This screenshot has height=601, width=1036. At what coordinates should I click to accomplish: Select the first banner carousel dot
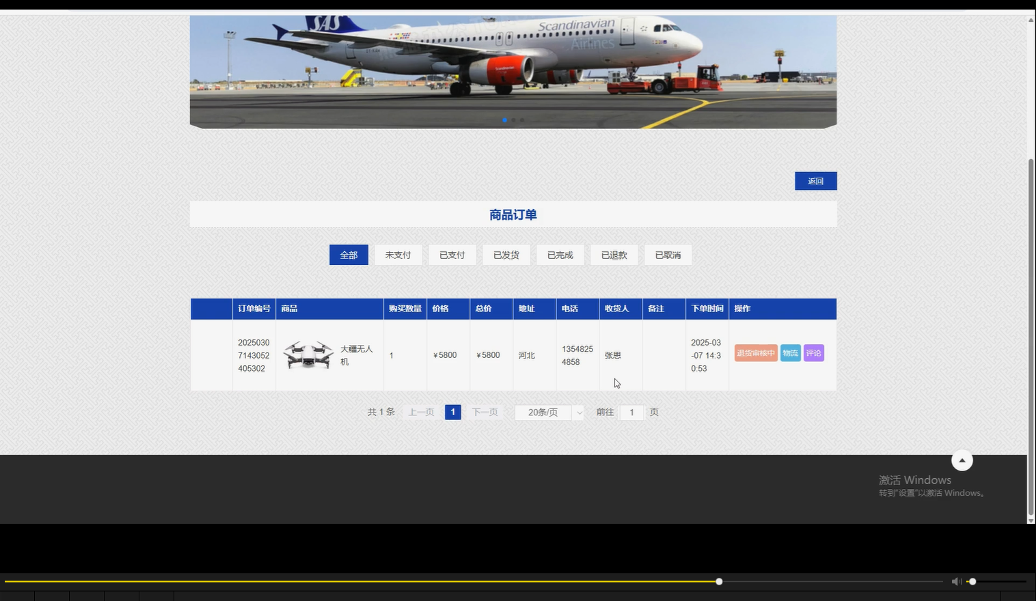tap(505, 120)
